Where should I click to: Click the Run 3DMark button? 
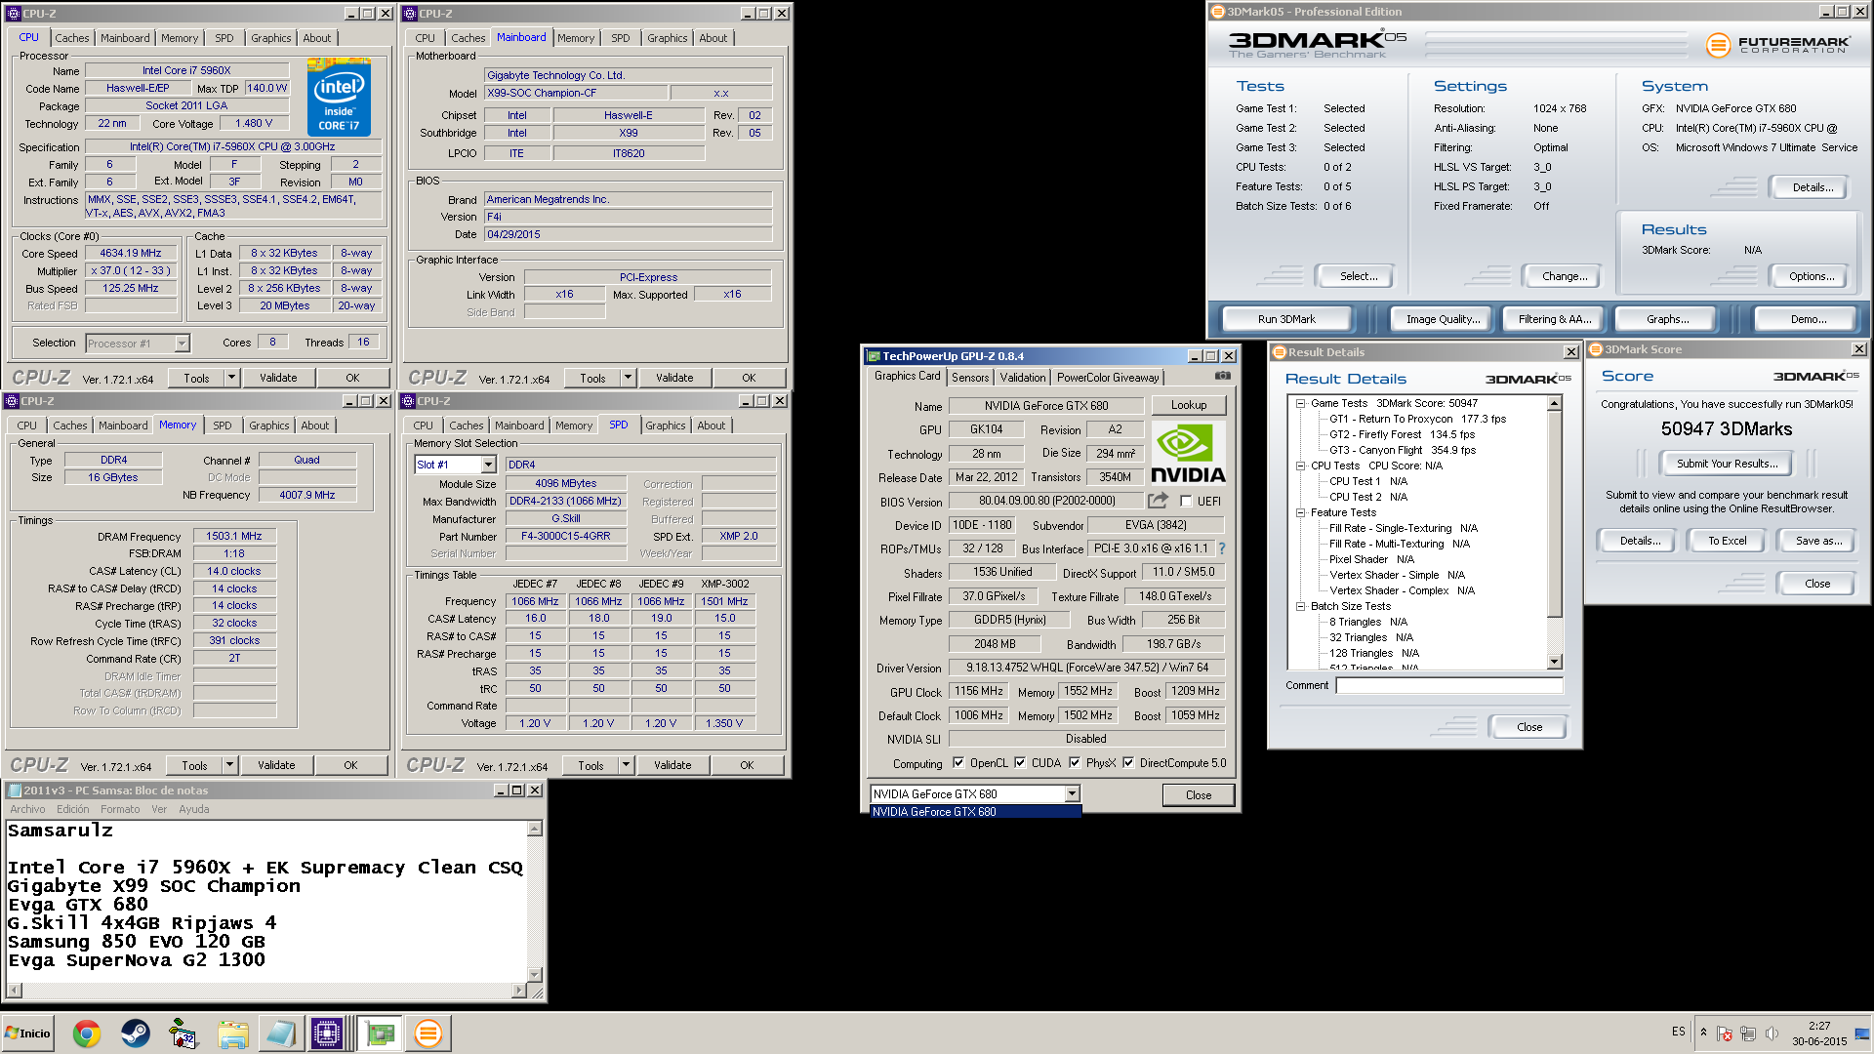pyautogui.click(x=1286, y=319)
